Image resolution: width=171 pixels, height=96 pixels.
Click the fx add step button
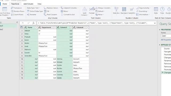pos(33,23)
